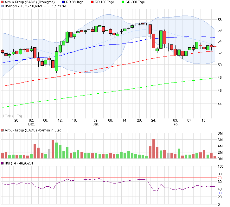Click the '03. Feb.' date axis label
Viewport: 230px width, 207px height.
pos(175,123)
